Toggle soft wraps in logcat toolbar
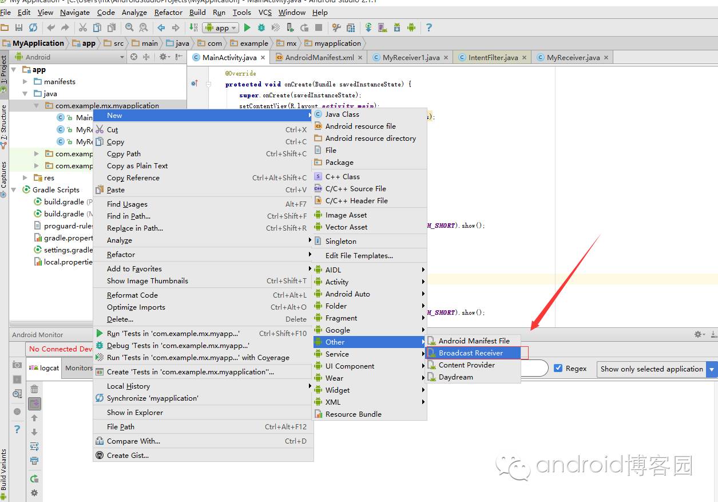The image size is (718, 502). click(34, 446)
